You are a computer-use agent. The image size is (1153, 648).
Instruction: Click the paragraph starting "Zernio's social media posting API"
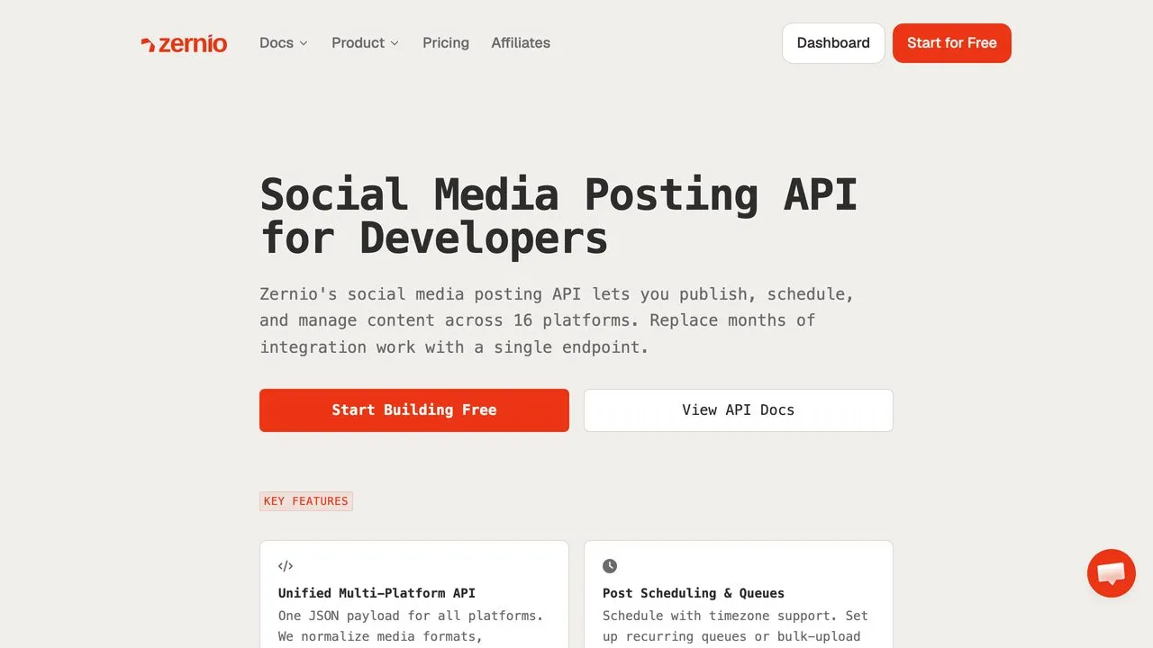(x=557, y=320)
